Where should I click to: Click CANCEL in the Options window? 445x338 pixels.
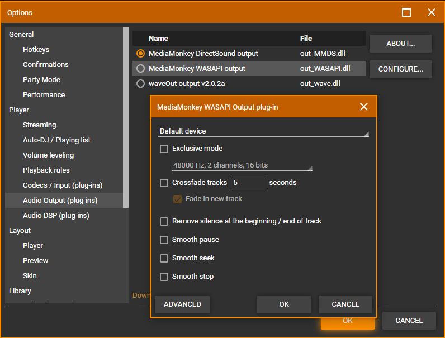(409, 321)
